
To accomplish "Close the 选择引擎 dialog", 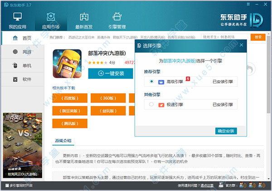I will point(241,45).
